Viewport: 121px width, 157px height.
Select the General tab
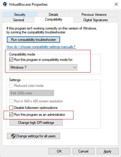coord(19,20)
